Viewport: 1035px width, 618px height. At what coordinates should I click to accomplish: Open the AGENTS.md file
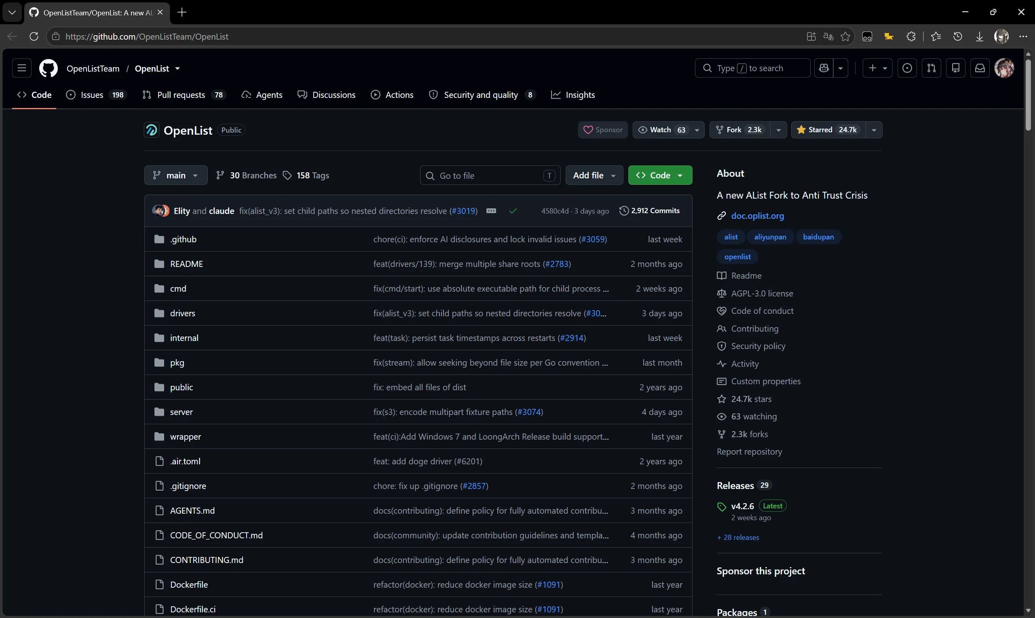(192, 510)
